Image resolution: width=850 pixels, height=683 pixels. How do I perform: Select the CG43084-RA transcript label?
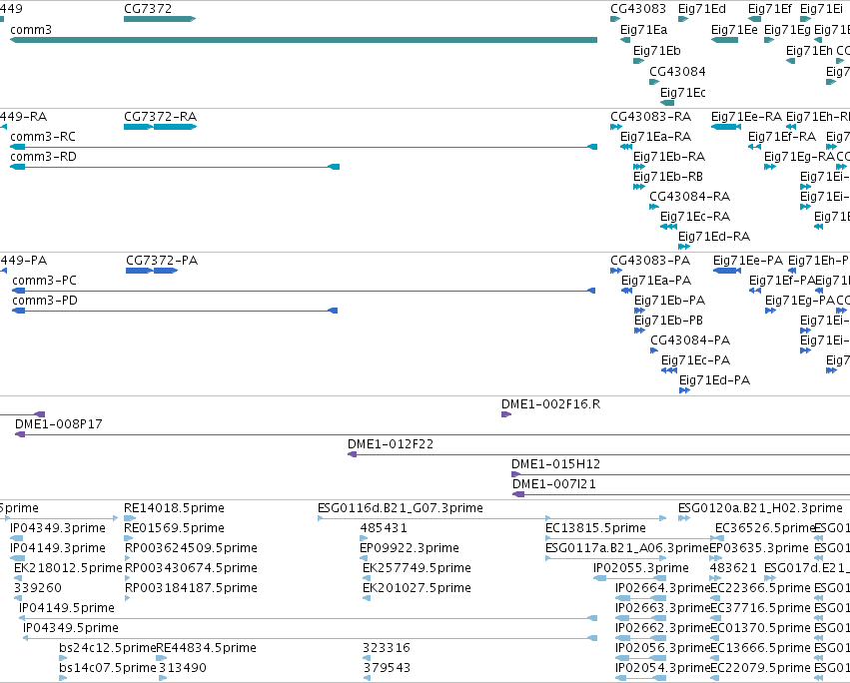[x=689, y=197]
